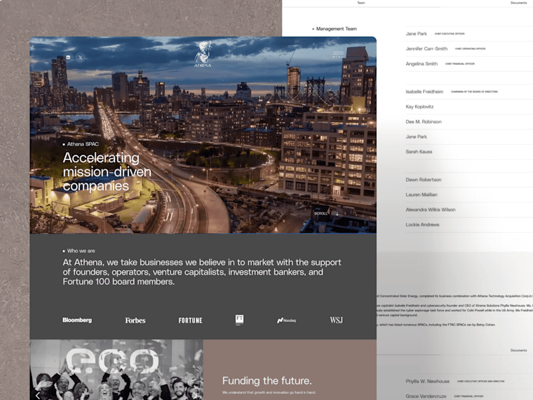
Task: Click the FT Financial Times logo
Action: 239,320
